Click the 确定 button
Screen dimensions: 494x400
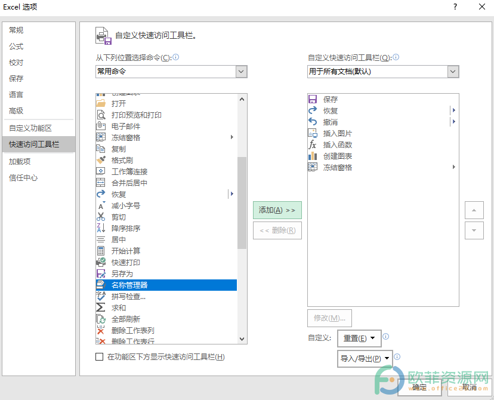point(419,387)
